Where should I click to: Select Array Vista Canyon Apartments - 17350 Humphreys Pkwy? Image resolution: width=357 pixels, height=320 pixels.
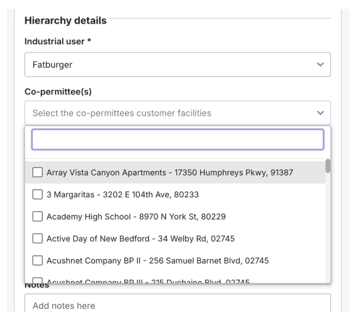tap(170, 172)
